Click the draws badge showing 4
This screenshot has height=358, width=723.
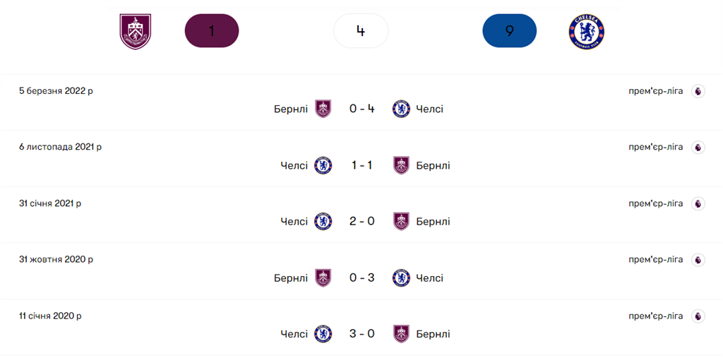[361, 31]
